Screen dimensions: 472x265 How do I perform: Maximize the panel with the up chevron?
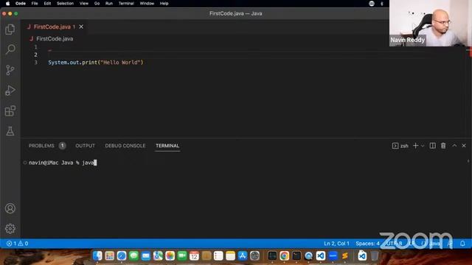click(x=454, y=146)
